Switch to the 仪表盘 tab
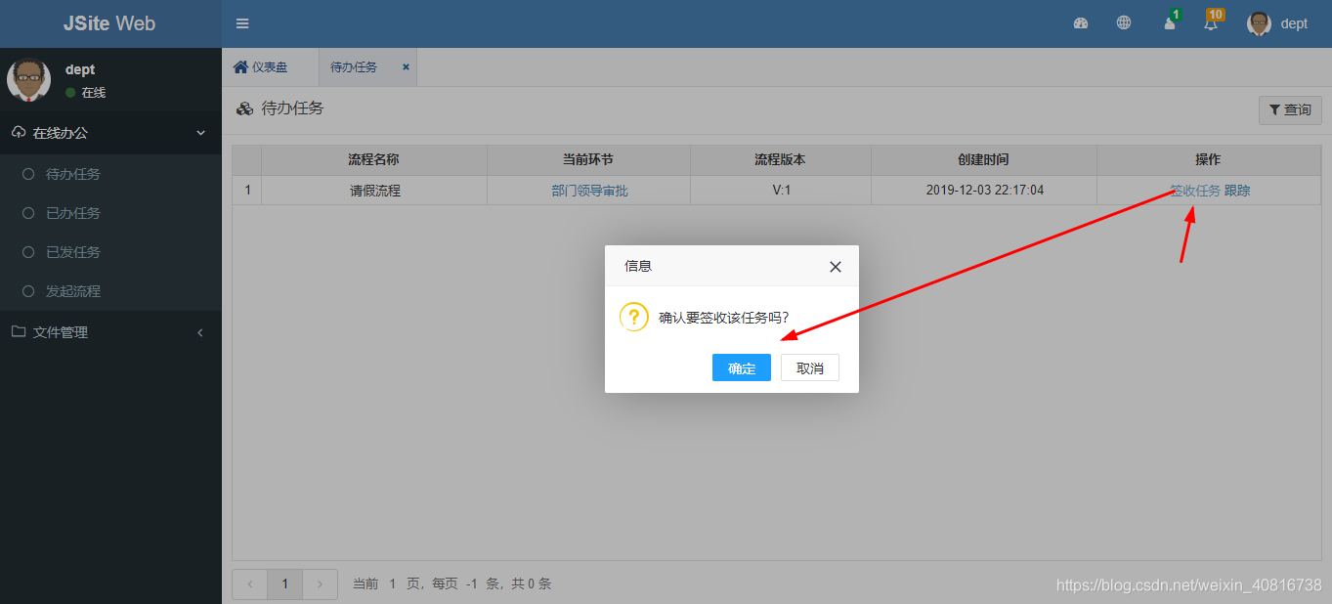1332x604 pixels. tap(270, 67)
